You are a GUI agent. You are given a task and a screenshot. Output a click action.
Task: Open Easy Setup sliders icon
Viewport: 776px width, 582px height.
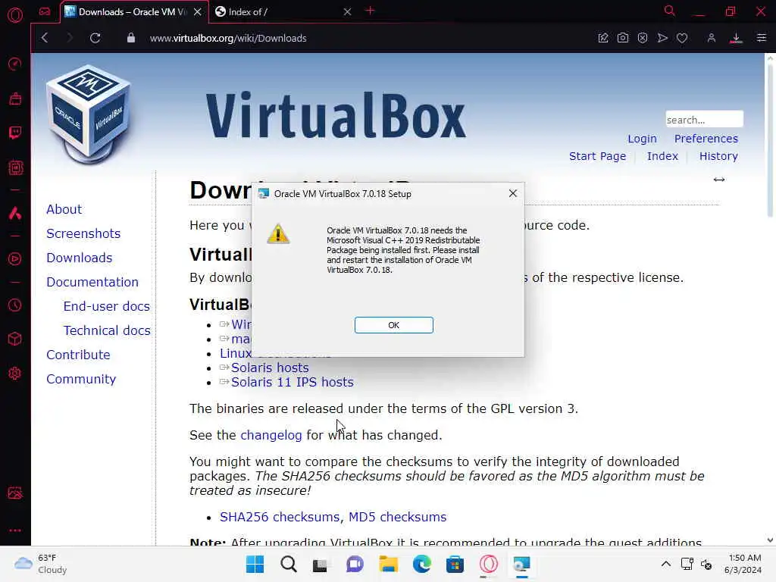pos(761,38)
